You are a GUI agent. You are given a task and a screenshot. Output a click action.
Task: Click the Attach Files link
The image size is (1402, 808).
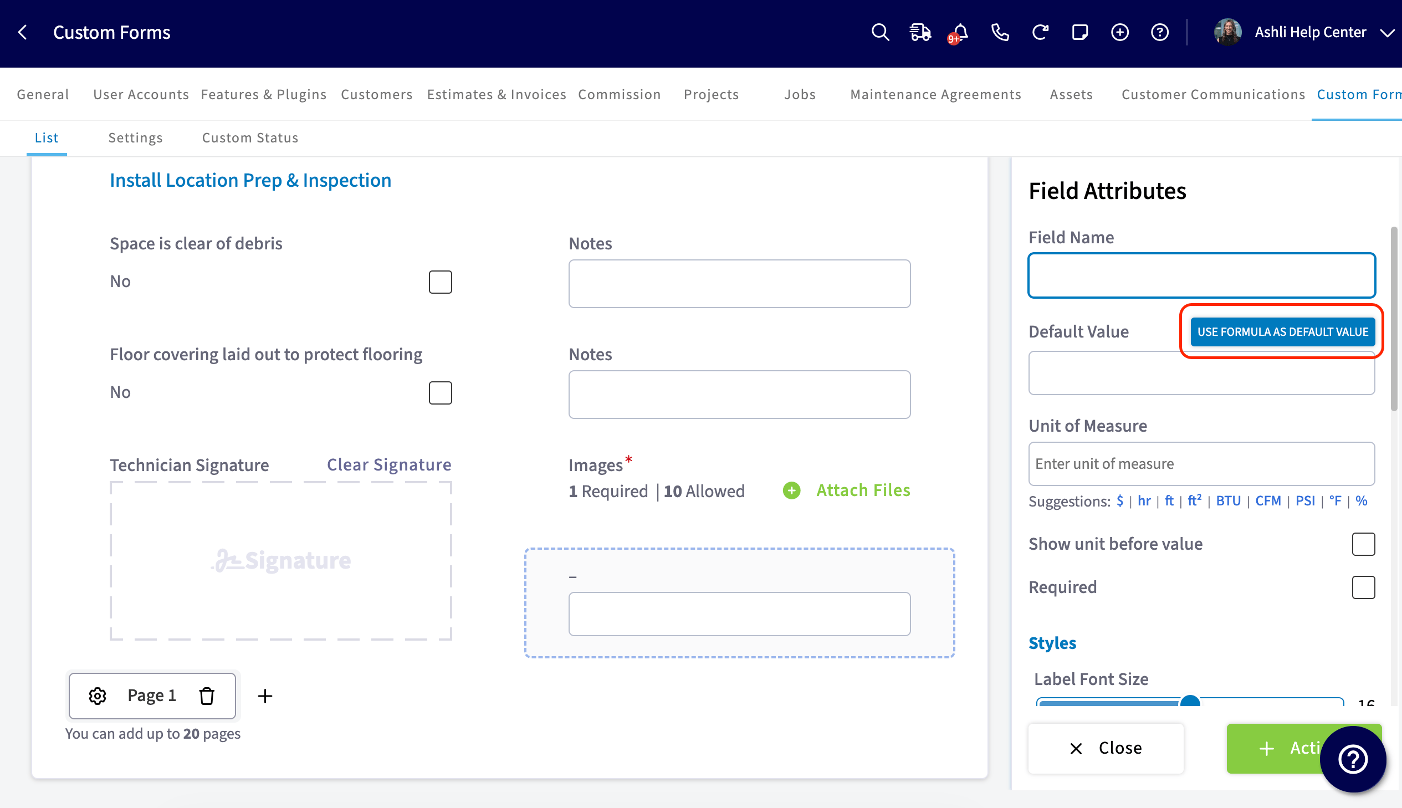coord(863,490)
